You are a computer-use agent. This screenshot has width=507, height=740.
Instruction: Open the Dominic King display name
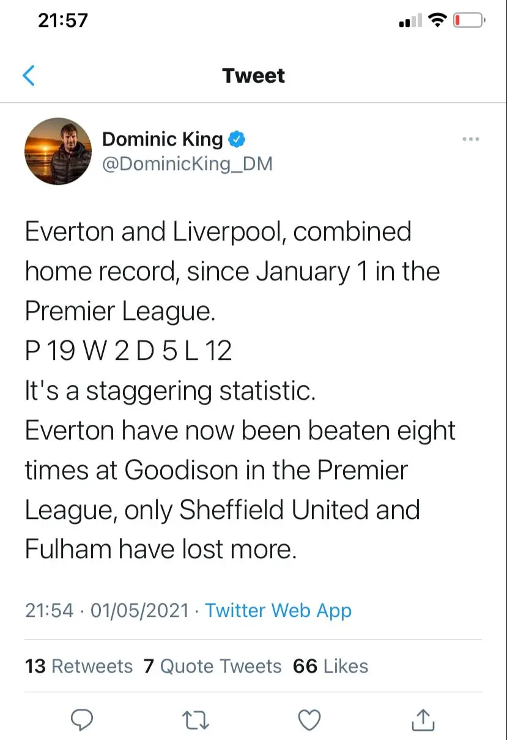[x=162, y=140]
